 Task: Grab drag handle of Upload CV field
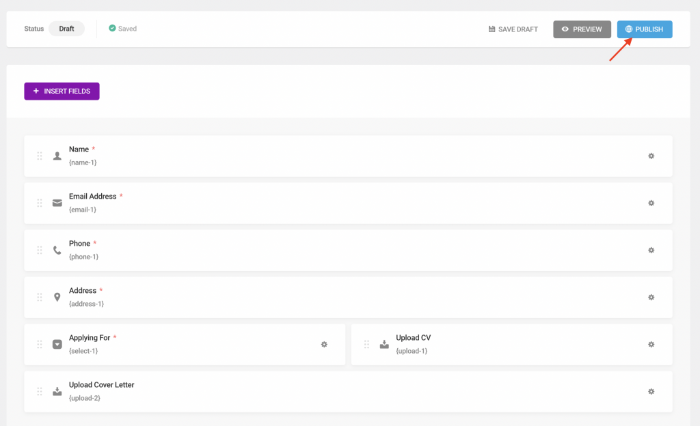coord(366,345)
